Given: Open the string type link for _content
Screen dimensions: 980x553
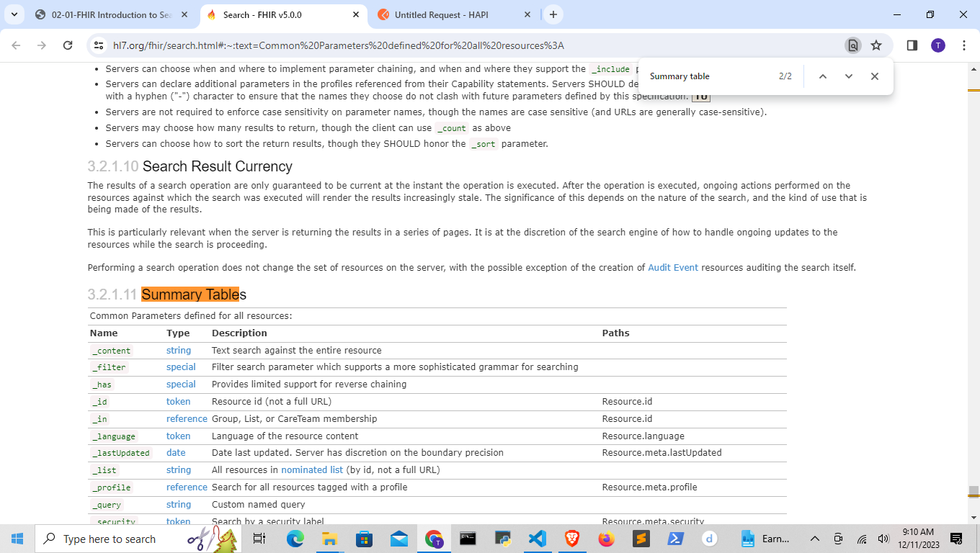Looking at the screenshot, I should (179, 351).
